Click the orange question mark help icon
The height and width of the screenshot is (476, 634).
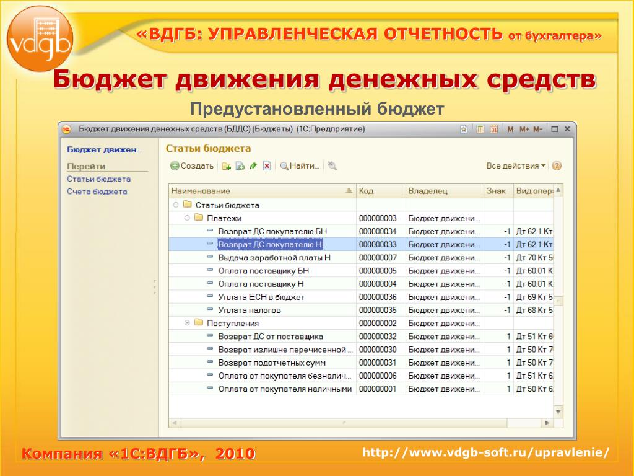pyautogui.click(x=557, y=166)
